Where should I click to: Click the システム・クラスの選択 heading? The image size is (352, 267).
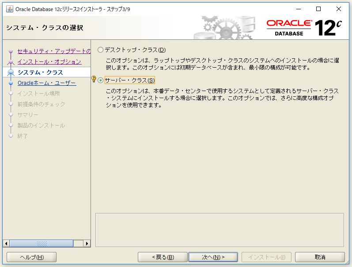click(x=45, y=28)
